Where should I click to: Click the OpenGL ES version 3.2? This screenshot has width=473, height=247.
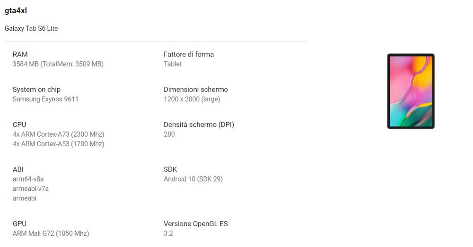click(168, 233)
